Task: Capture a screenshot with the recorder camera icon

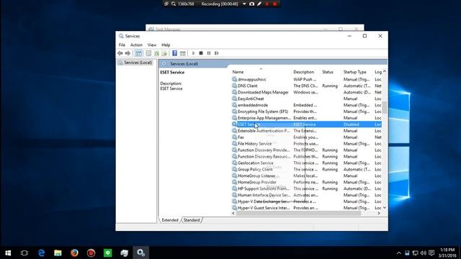Action: 251,4
